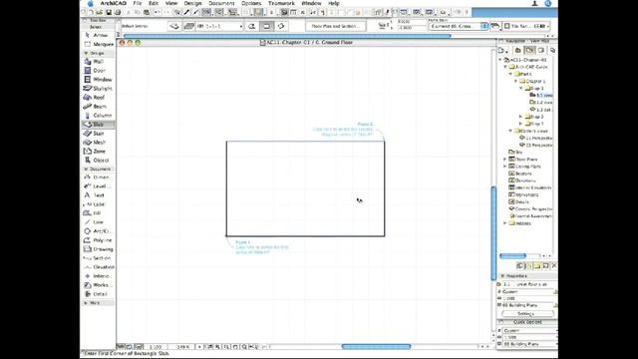
Task: Open the Options menu
Action: click(251, 3)
